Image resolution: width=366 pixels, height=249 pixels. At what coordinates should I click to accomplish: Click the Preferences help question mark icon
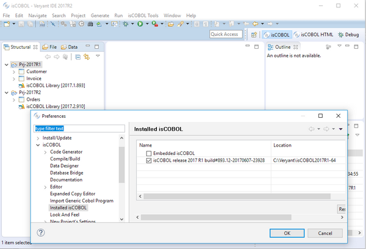[x=41, y=233]
